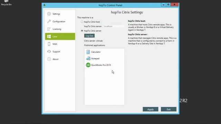Click the Configuration wrench icon
The image size is (221, 124).
49,21
